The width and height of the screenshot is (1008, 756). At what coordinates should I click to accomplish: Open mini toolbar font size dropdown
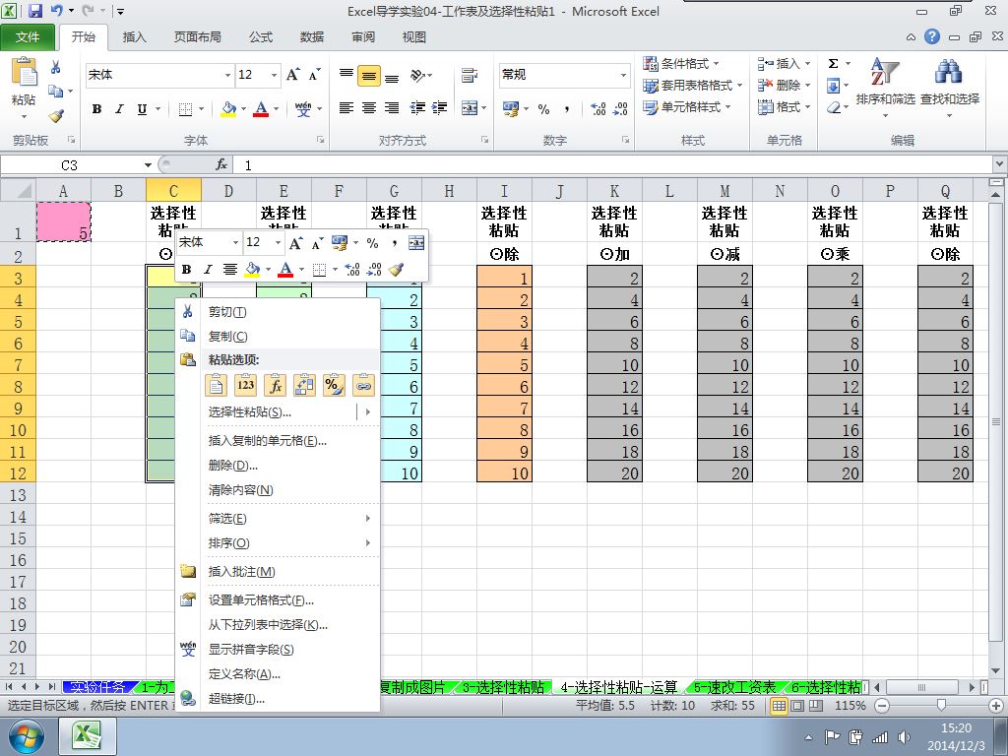[278, 242]
